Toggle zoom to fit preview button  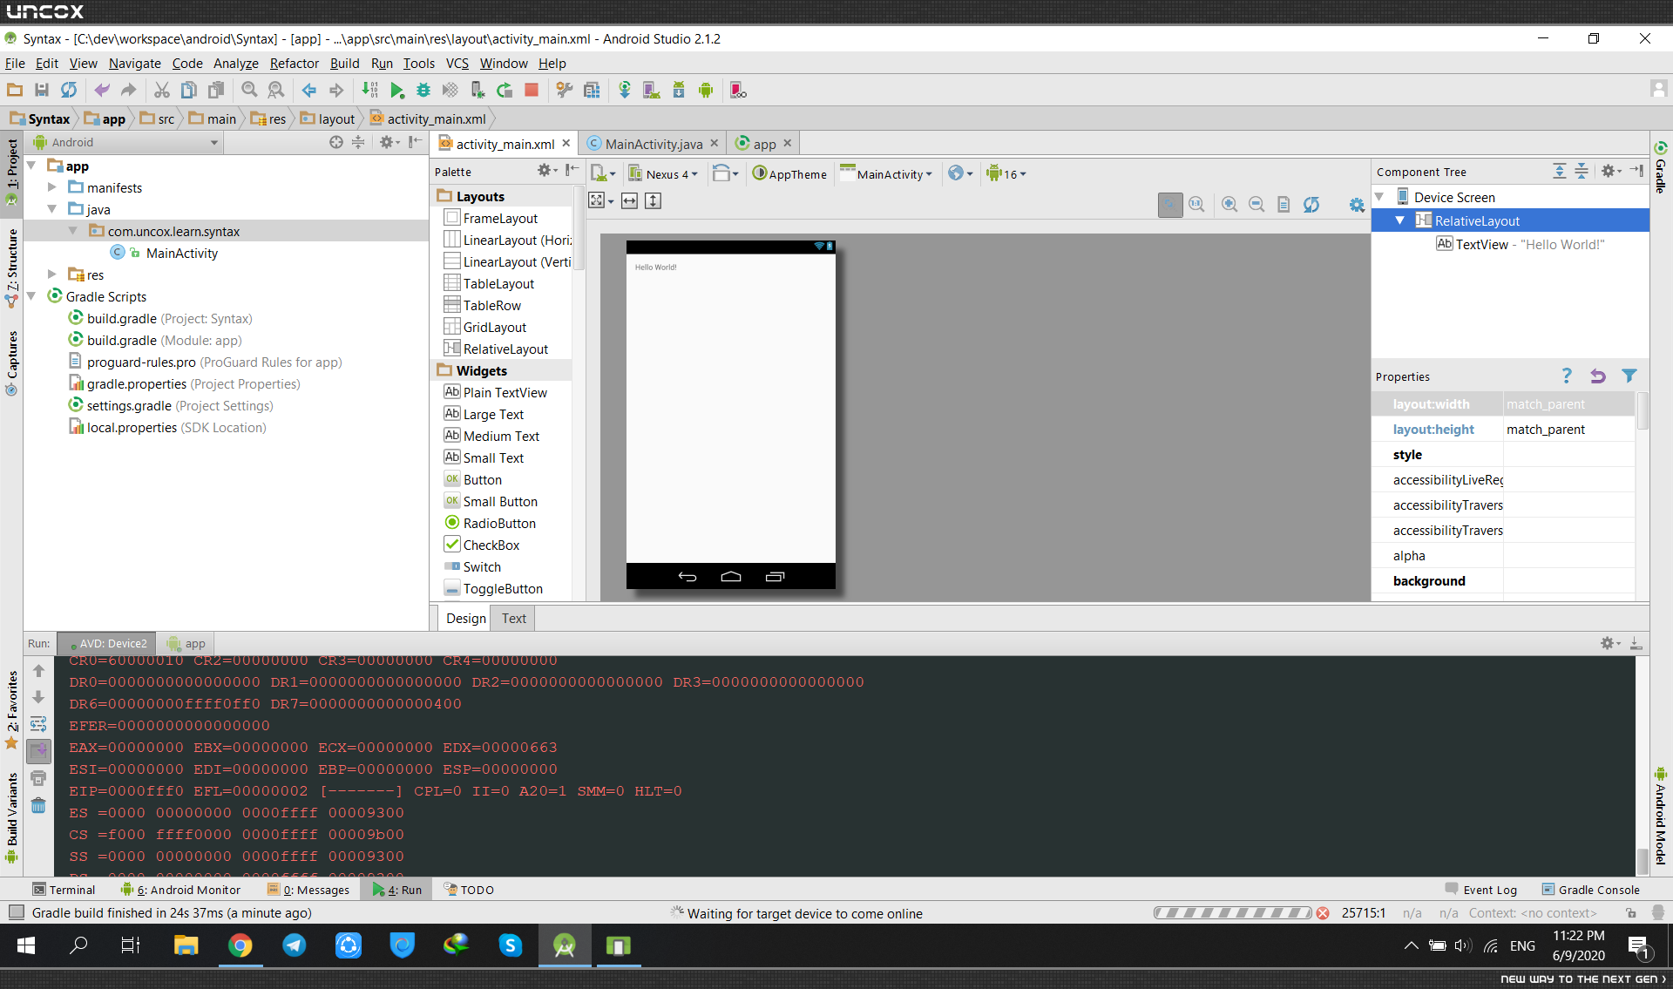(x=1170, y=204)
